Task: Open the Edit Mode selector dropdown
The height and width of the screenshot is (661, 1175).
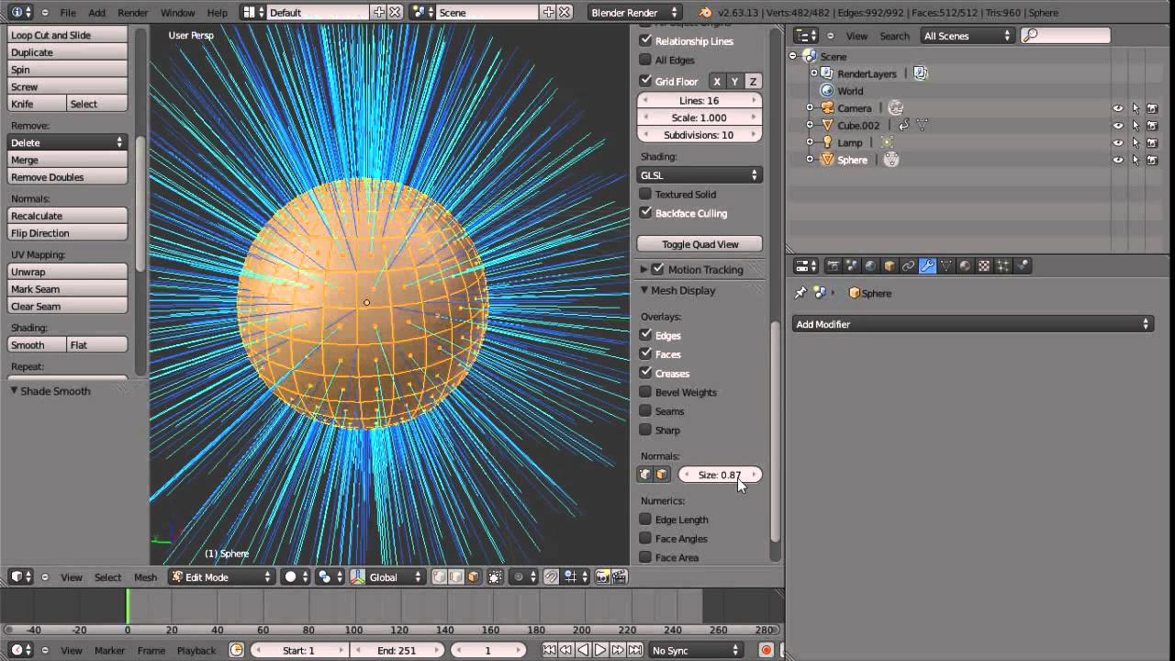Action: (221, 577)
